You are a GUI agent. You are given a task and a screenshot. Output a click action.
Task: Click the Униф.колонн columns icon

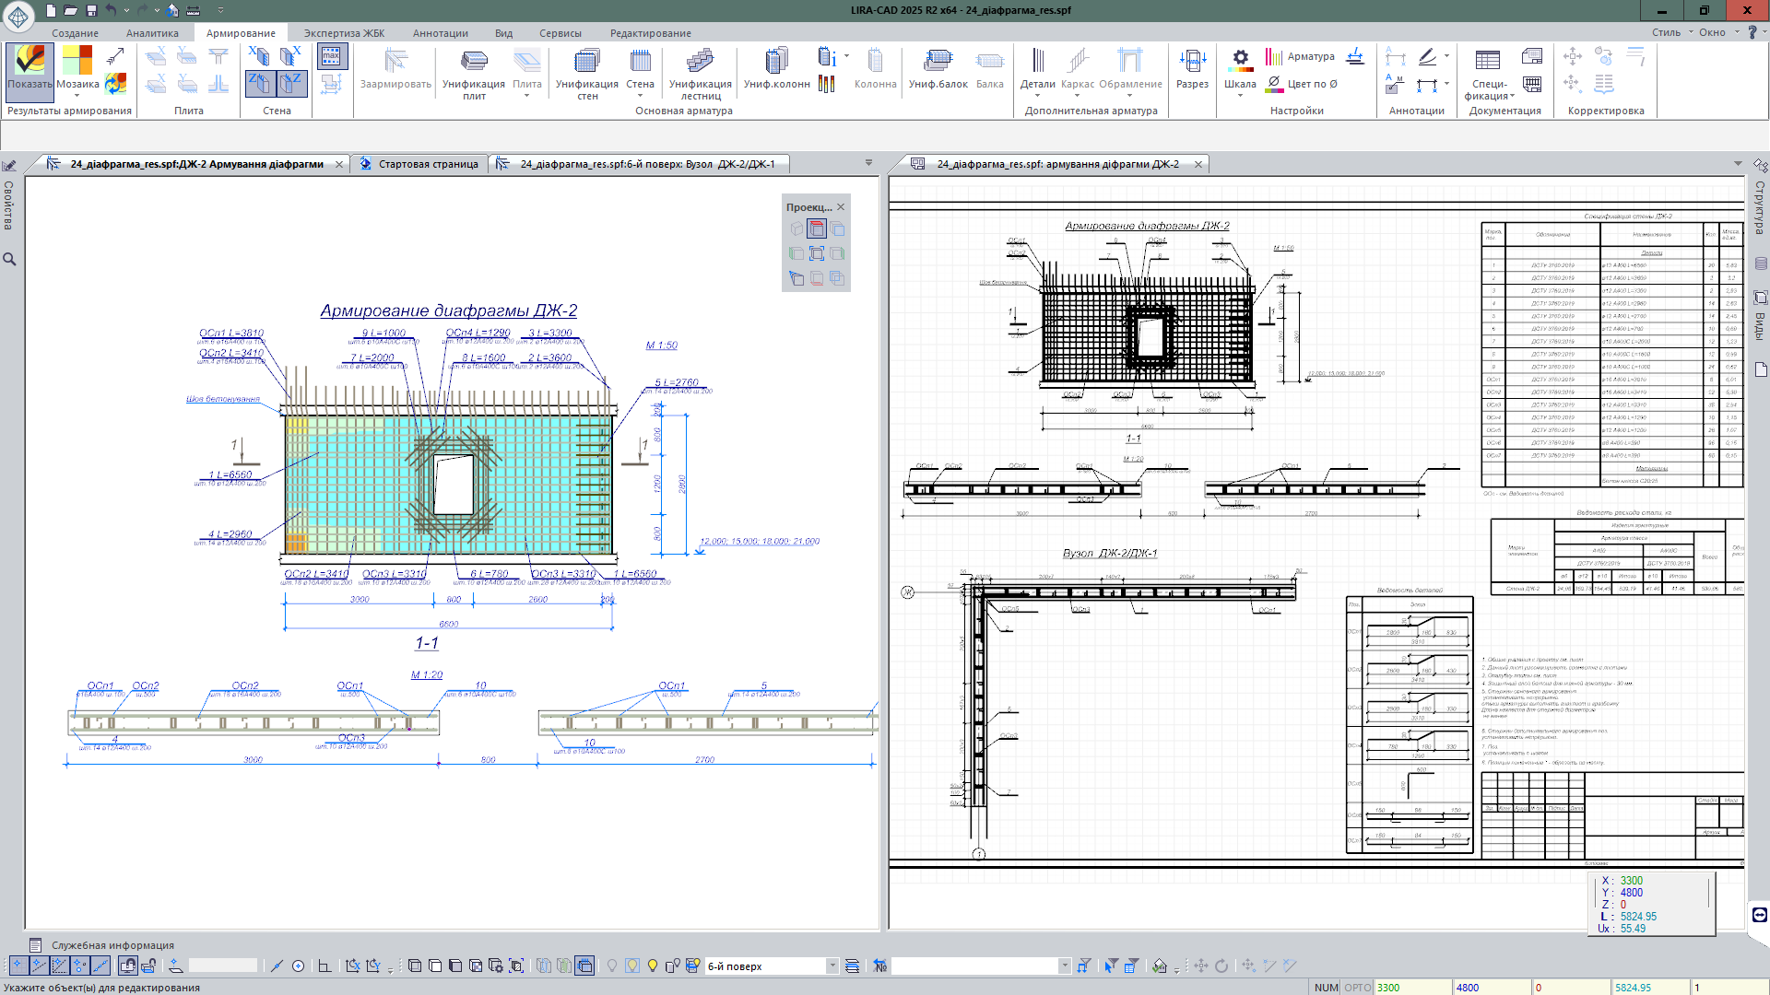point(776,68)
